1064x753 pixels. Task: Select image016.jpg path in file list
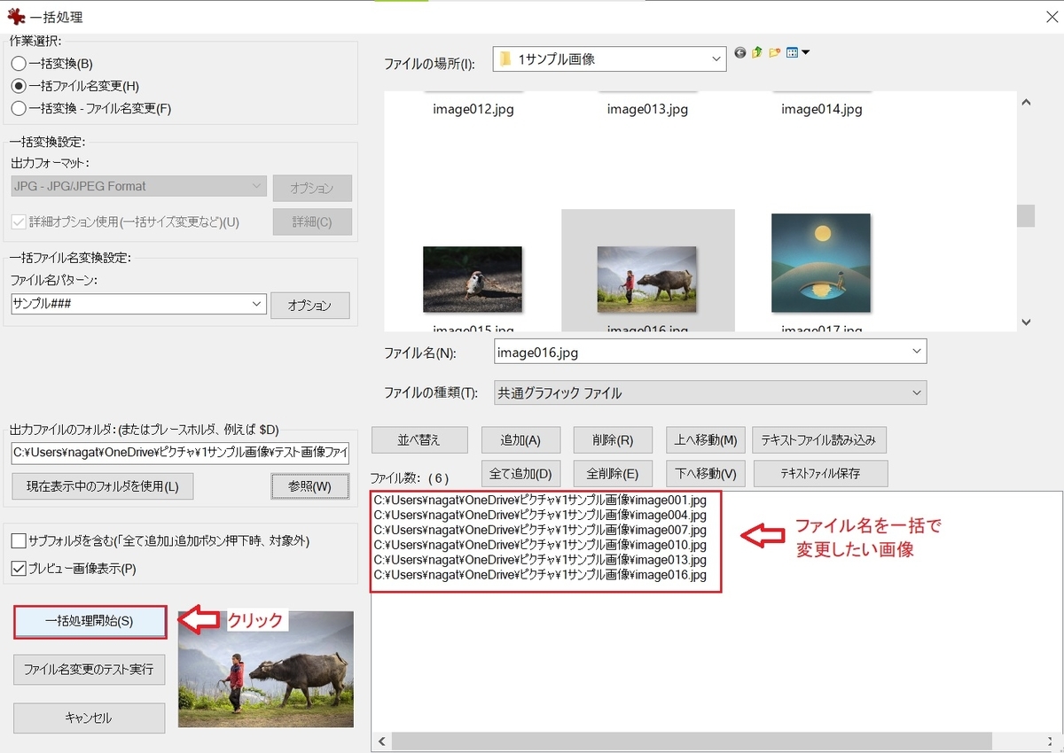(x=540, y=576)
